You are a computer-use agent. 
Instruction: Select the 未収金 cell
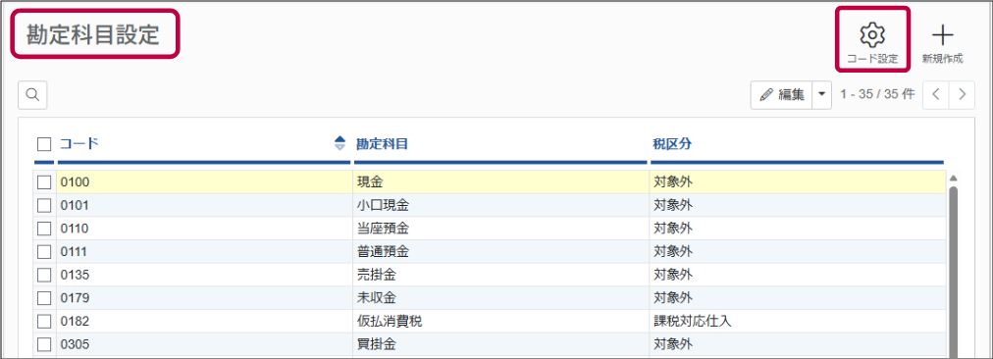[500, 297]
